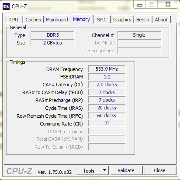
Task: Click the Channel # value Single
Action: pos(139,35)
